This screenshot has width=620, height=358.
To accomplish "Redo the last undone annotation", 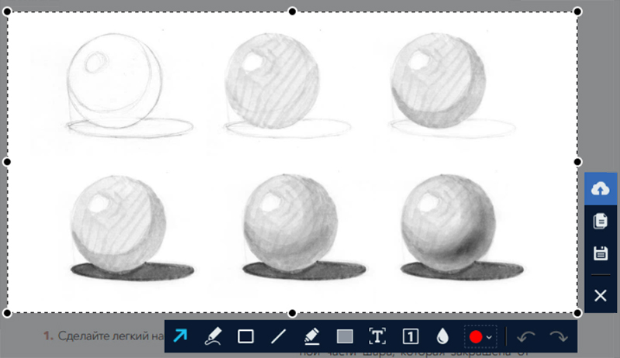I will [558, 336].
